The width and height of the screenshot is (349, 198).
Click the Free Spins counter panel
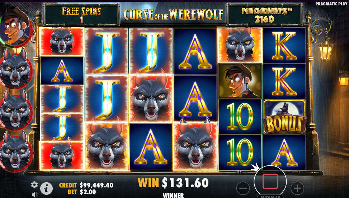pos(81,15)
